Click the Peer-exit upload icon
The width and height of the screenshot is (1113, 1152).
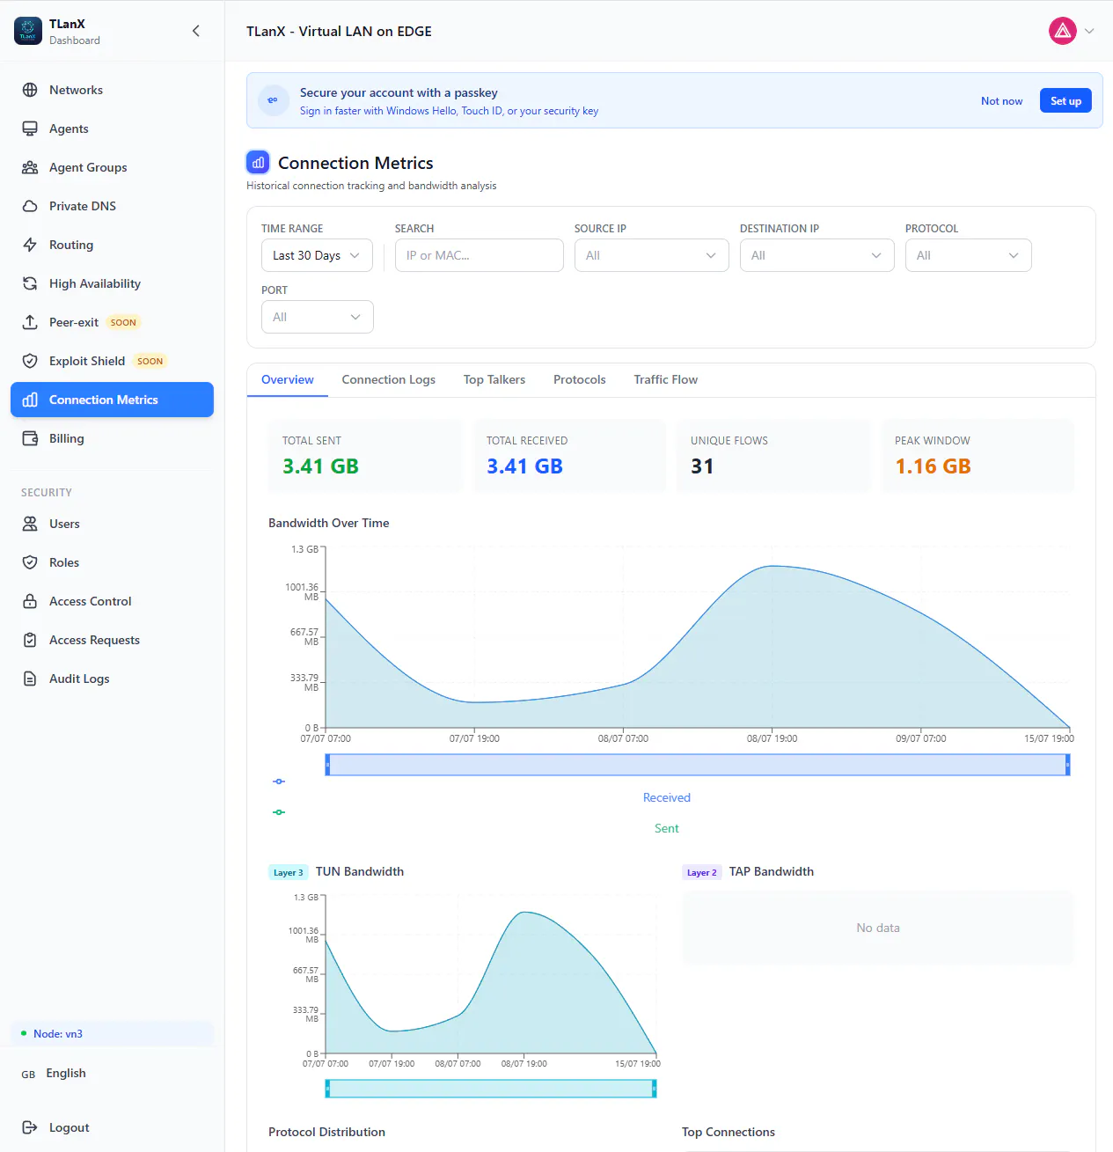(30, 322)
